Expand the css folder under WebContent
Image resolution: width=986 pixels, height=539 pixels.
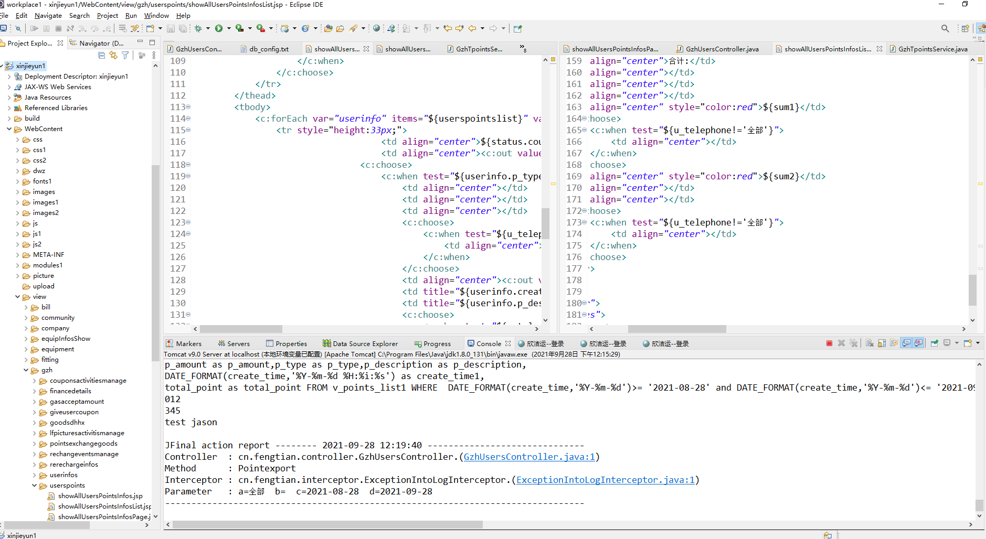pos(18,139)
